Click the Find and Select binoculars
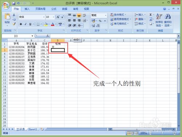182x137 pixels. [168, 20]
